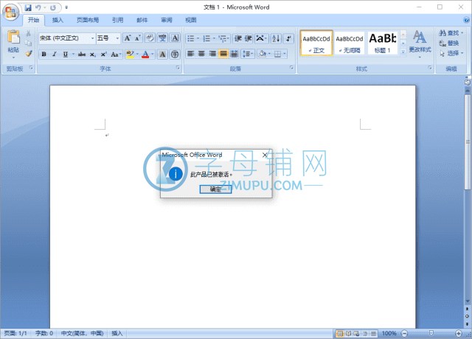Justify the paragraph text
This screenshot has height=339, width=472.
(x=223, y=54)
